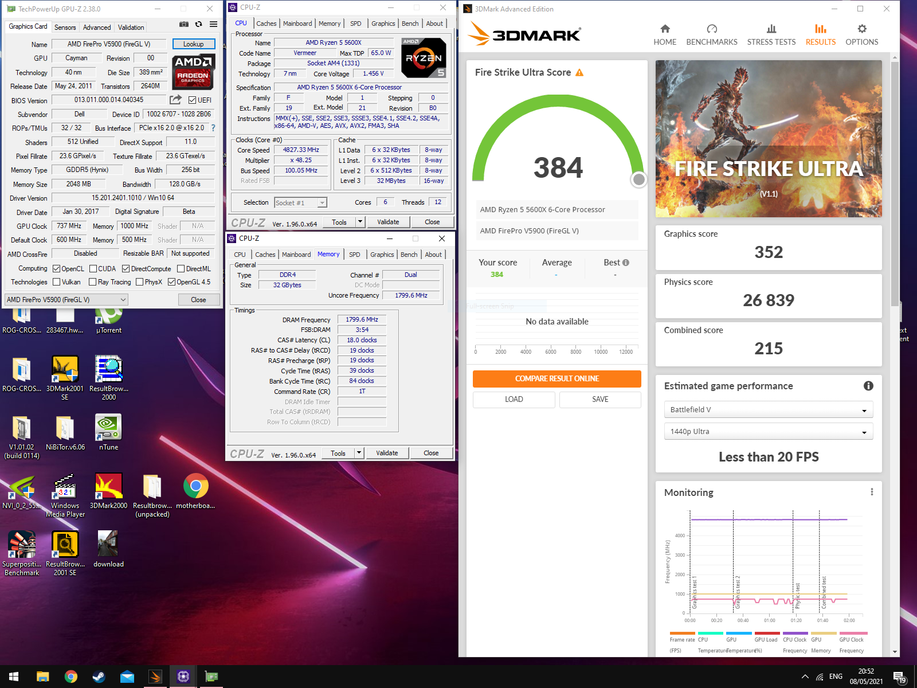Toggle DirectML checkbox
Image resolution: width=917 pixels, height=688 pixels.
pyautogui.click(x=181, y=268)
